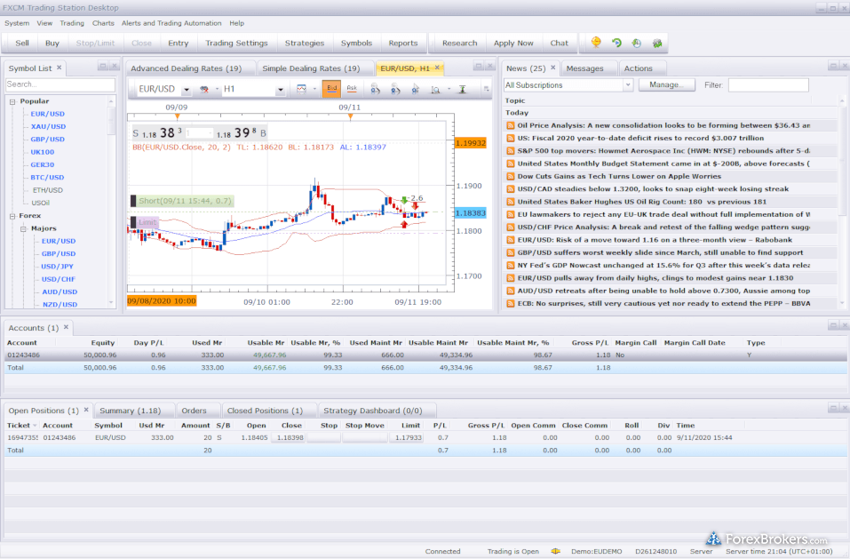Screen dimensions: 850x559
Task: Click the news Filter input field
Action: (x=768, y=85)
